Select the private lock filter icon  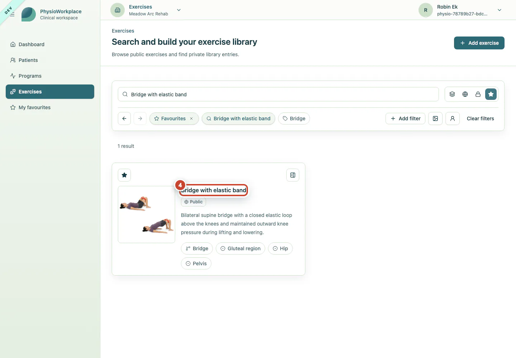coord(478,94)
